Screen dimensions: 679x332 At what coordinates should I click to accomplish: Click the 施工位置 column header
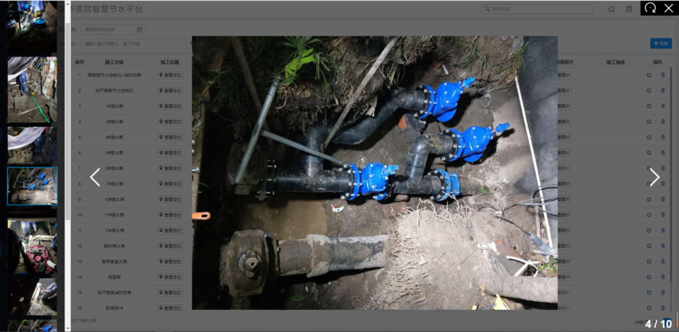[x=170, y=63]
